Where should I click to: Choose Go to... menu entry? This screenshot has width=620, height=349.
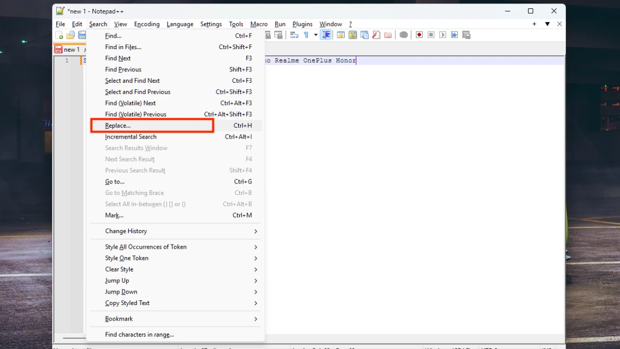coord(176,181)
